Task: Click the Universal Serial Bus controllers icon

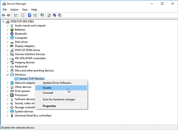Action: [12, 116]
